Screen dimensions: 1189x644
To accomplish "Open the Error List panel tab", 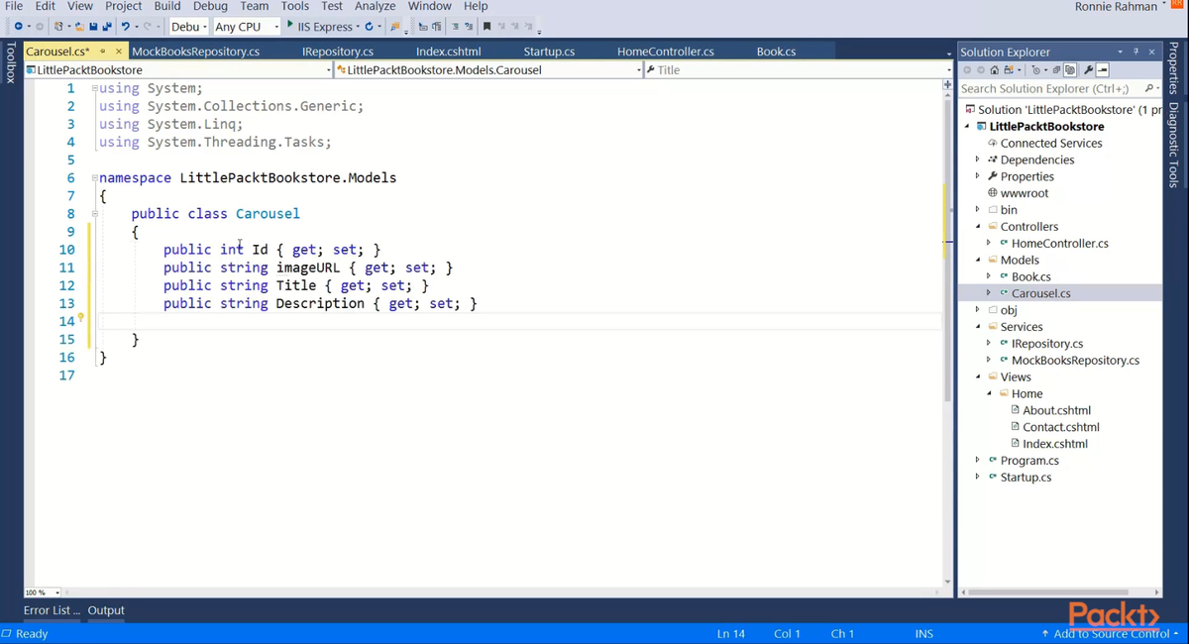I will (52, 610).
